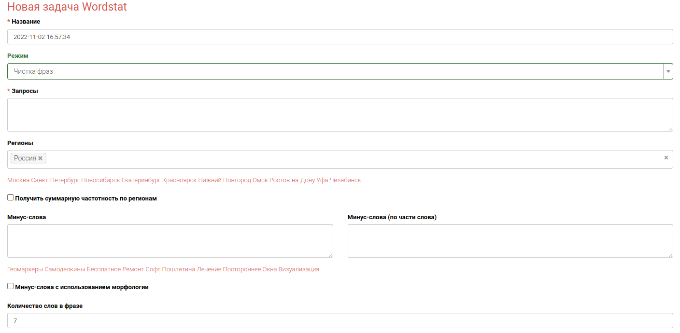The width and height of the screenshot is (680, 333).
Task: Click the Количество слов в фразе field
Action: [340, 320]
